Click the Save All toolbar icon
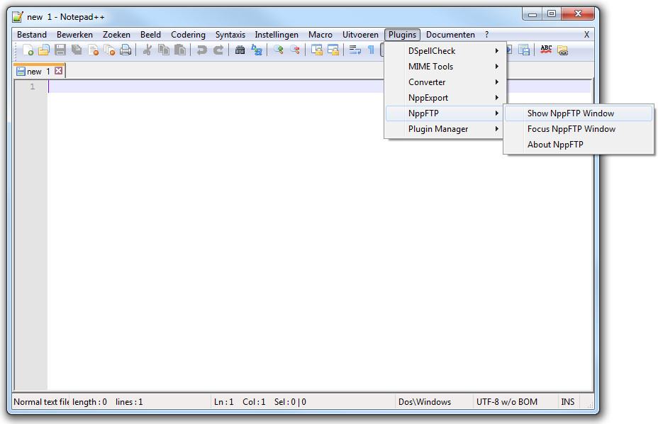This screenshot has width=658, height=424. point(77,50)
